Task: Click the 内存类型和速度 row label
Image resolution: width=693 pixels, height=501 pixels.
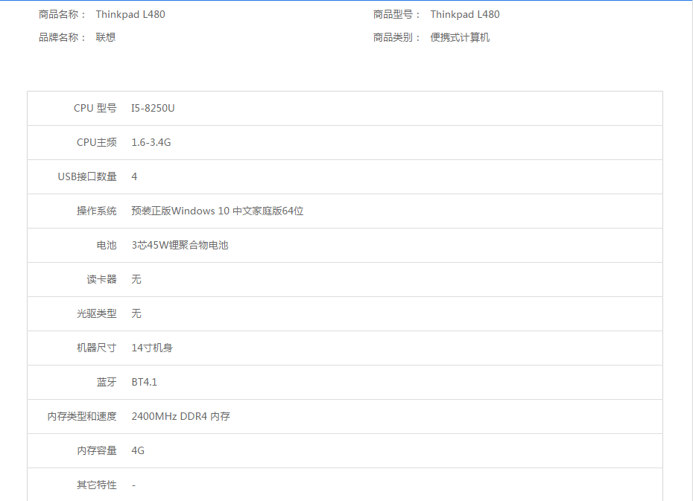Action: click(82, 417)
